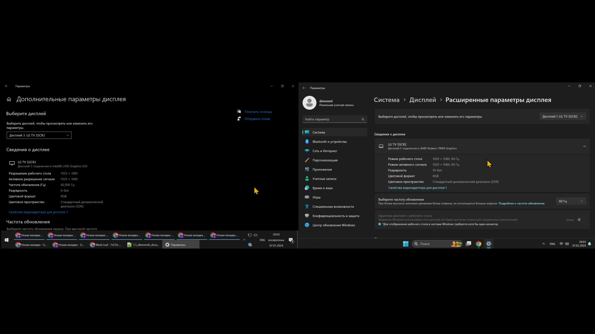
Task: Select Система in the settings sidebar
Action: [319, 132]
